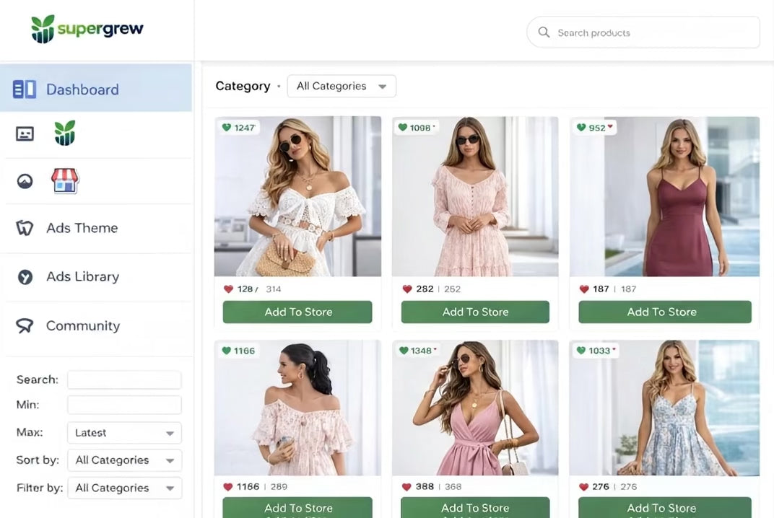Click the Search products input field
774x518 pixels.
coord(650,32)
